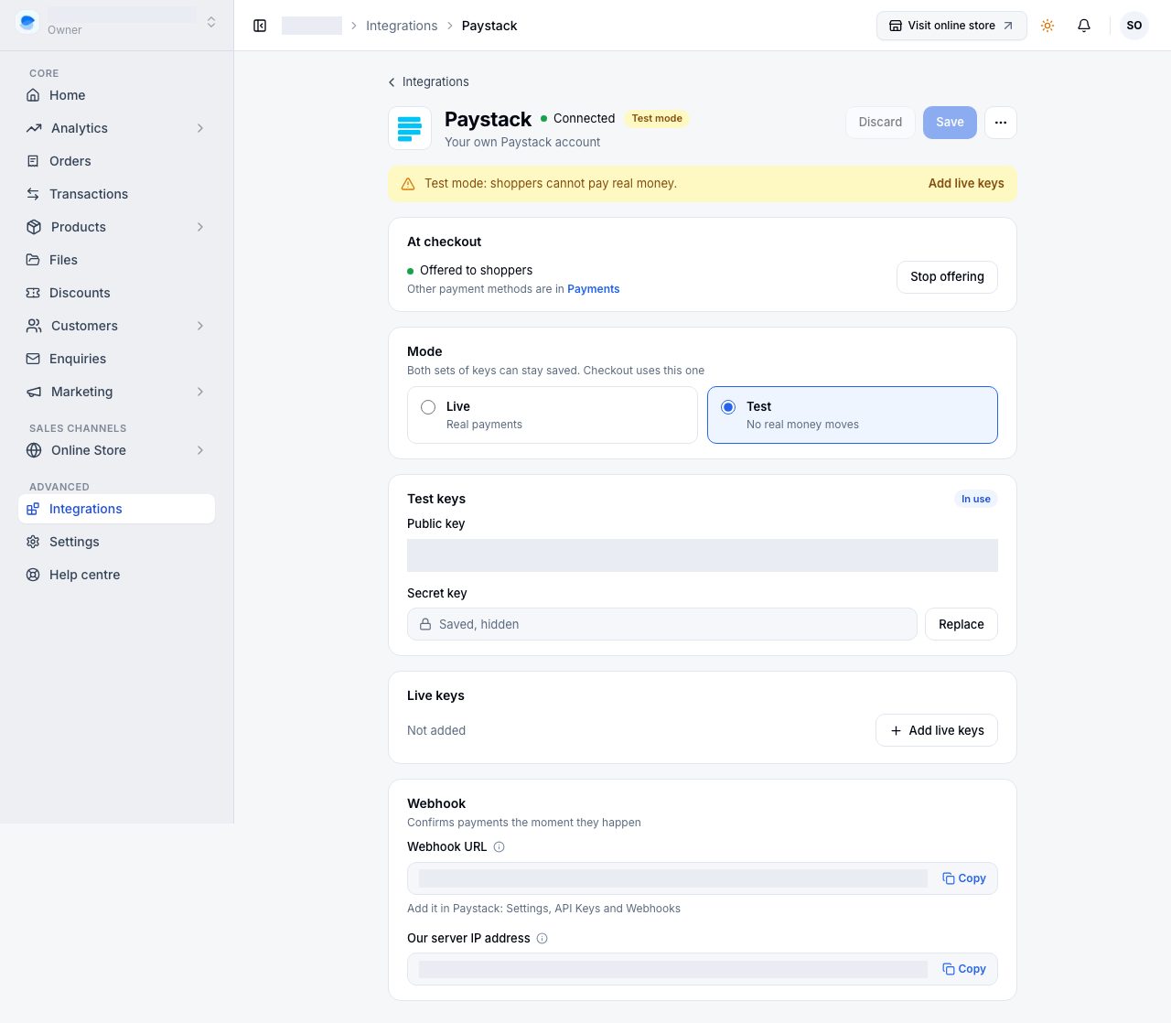The height and width of the screenshot is (1023, 1171).
Task: Select Integrations in the sidebar
Action: pyautogui.click(x=116, y=509)
